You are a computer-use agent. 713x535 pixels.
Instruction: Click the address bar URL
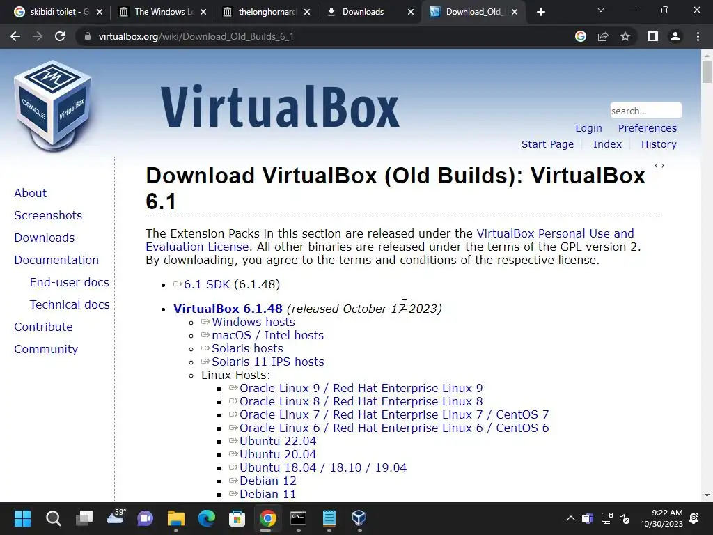[x=196, y=36]
